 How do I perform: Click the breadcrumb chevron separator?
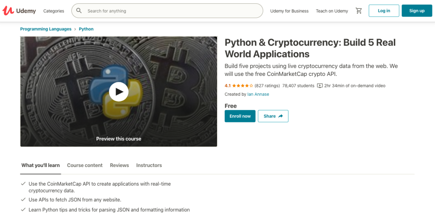(75, 29)
